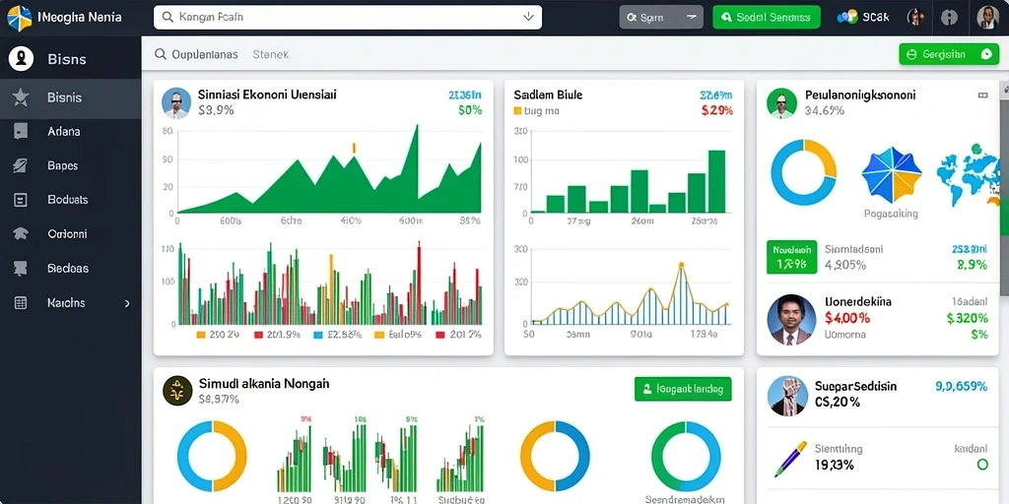Click the Biedoas sidebar icon
This screenshot has width=1009, height=504.
click(21, 269)
